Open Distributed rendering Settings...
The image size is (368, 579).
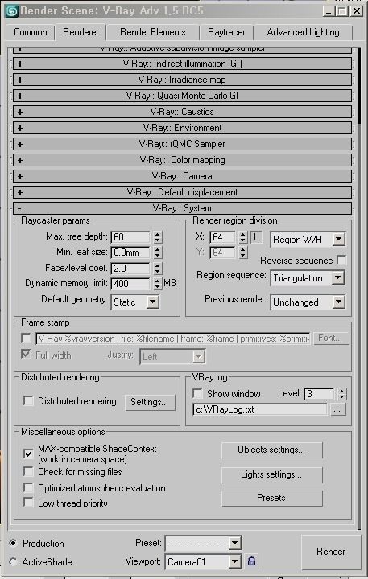tap(150, 402)
